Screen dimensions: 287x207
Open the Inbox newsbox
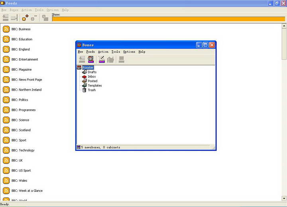click(92, 77)
